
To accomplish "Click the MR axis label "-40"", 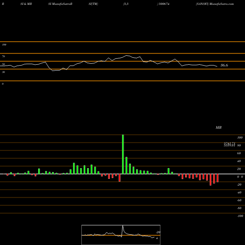I will click(x=239, y=193).
